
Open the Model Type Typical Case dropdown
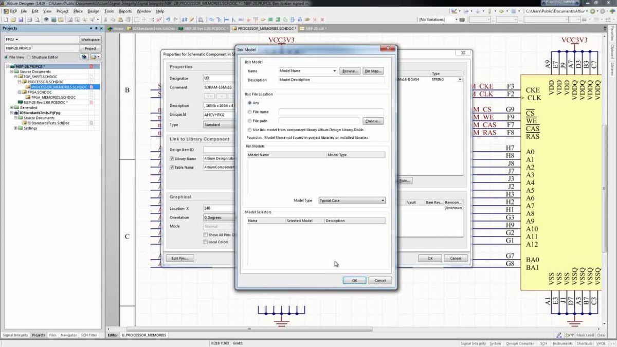[x=383, y=200]
